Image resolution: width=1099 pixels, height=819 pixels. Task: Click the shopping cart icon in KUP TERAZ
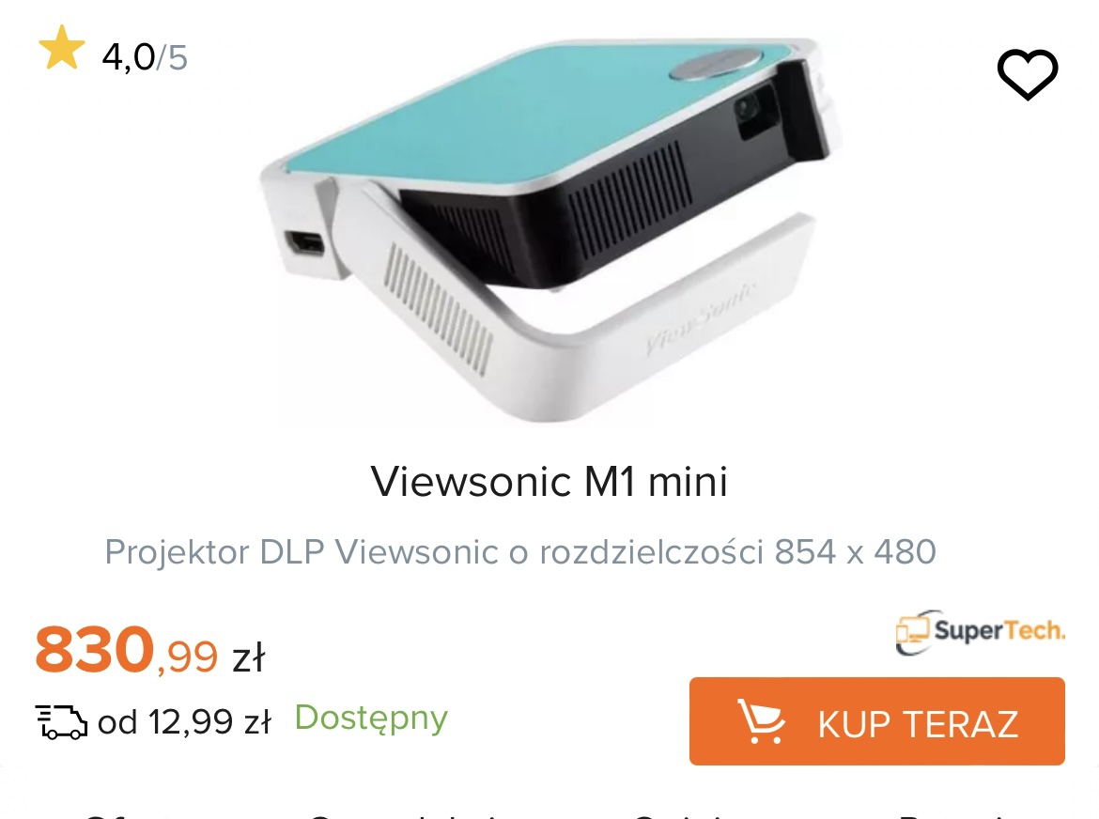(x=761, y=721)
